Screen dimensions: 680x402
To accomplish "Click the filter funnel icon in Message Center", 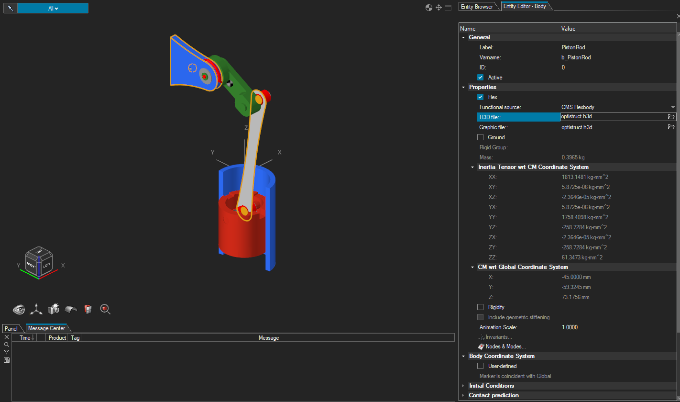I will pyautogui.click(x=6, y=352).
